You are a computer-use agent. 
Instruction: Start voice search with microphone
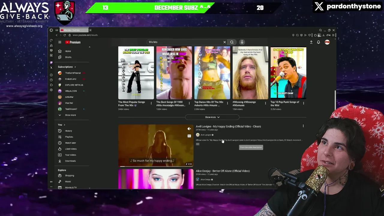[242, 42]
